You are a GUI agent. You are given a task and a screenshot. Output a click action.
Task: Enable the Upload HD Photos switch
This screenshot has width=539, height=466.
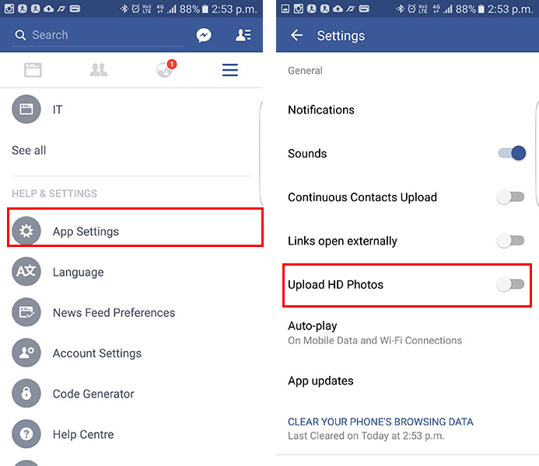tap(510, 284)
